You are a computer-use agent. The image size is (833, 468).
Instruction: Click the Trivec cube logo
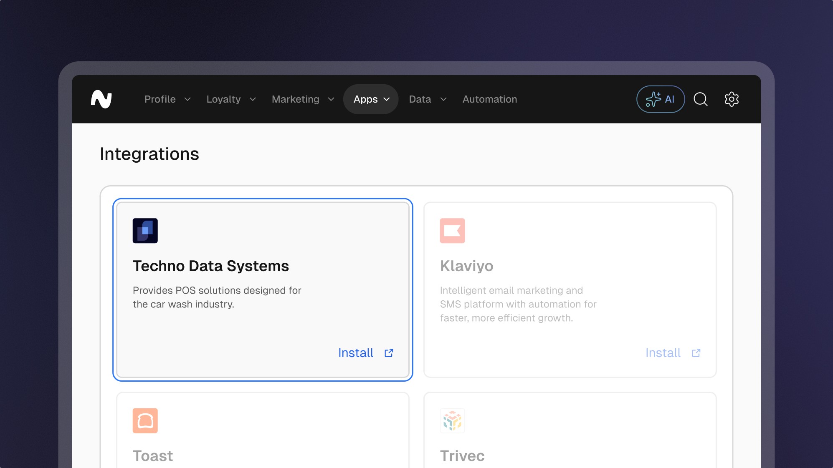(x=452, y=420)
